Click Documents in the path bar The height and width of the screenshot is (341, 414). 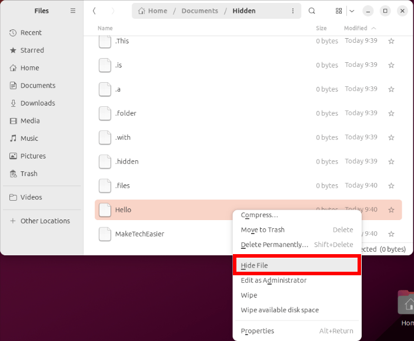[x=200, y=11]
